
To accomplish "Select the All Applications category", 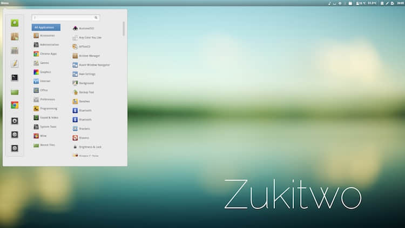I will [x=46, y=28].
